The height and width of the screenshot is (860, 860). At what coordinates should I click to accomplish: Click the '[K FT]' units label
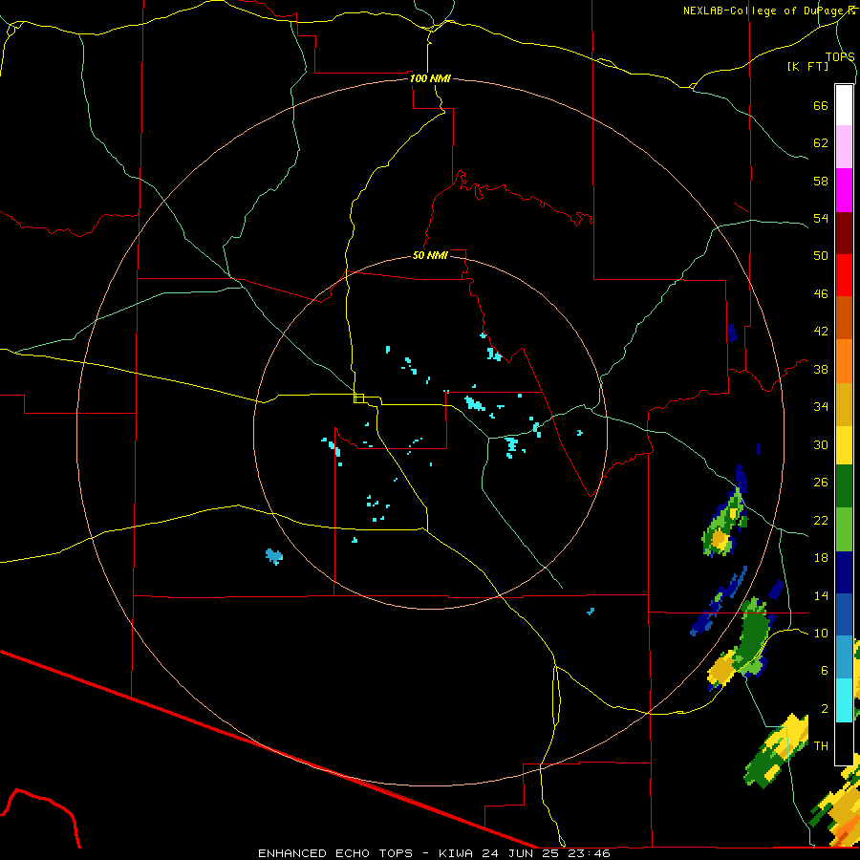pyautogui.click(x=807, y=66)
